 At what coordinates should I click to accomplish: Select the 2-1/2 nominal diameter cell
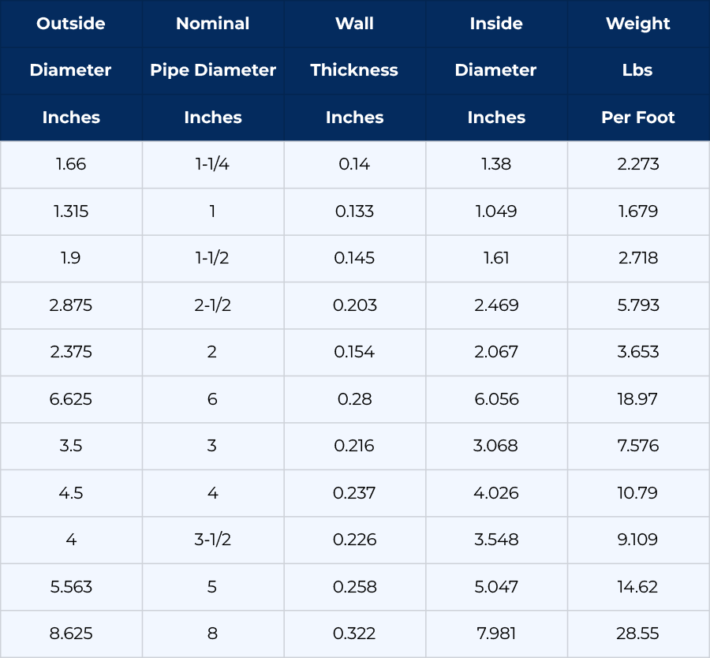point(213,305)
